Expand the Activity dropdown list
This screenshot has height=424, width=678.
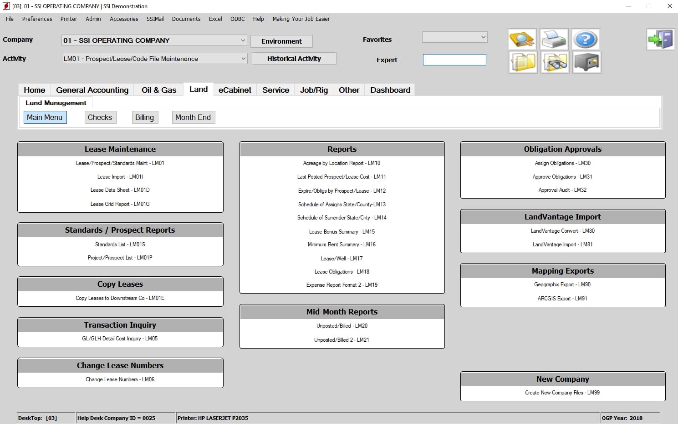pos(243,59)
